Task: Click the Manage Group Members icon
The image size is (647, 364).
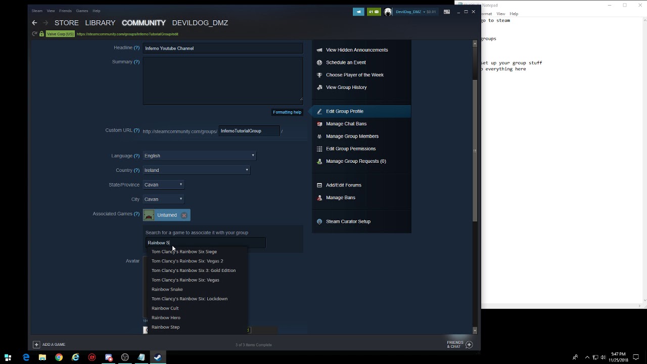Action: [319, 136]
